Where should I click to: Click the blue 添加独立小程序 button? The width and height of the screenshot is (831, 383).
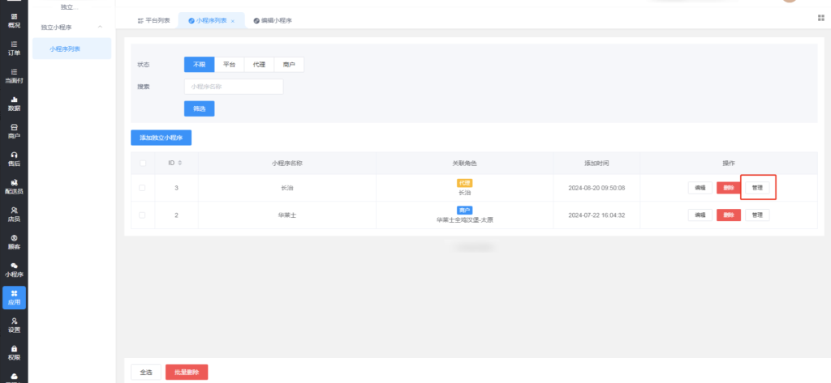tap(161, 138)
